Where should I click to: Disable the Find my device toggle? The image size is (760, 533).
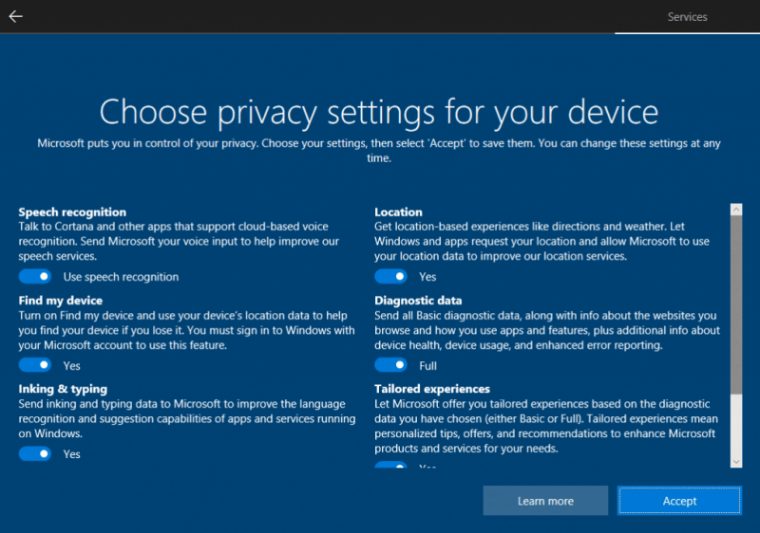[x=35, y=365]
